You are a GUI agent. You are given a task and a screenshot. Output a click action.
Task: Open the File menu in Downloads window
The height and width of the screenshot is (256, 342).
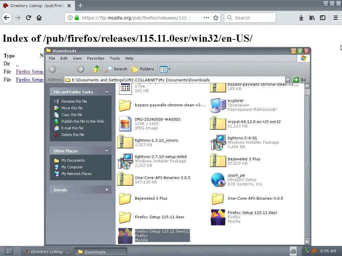(52, 58)
